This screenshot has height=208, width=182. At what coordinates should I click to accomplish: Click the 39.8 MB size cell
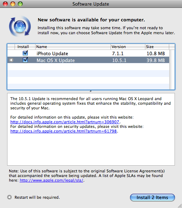point(156,60)
